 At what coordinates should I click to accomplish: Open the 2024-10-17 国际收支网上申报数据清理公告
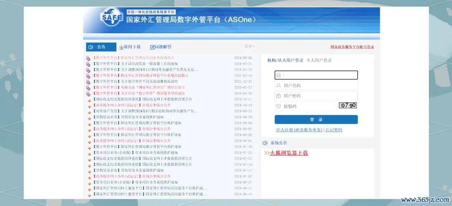[x=142, y=99]
